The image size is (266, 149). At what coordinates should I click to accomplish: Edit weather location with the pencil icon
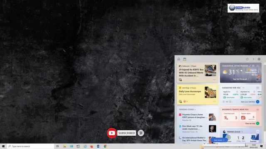[x=250, y=66]
